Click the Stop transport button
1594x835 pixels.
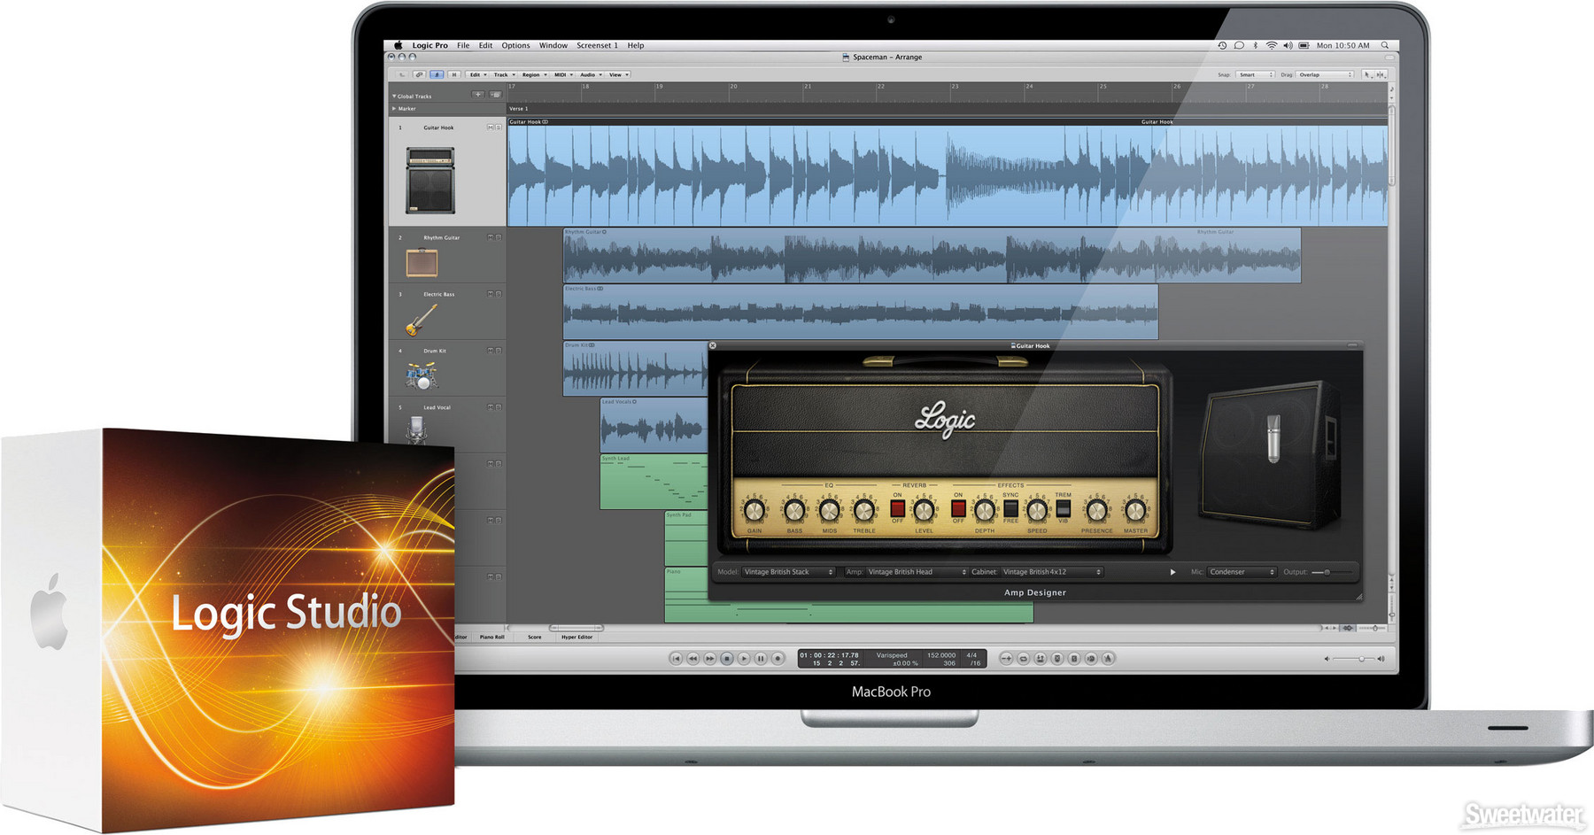coord(727,658)
